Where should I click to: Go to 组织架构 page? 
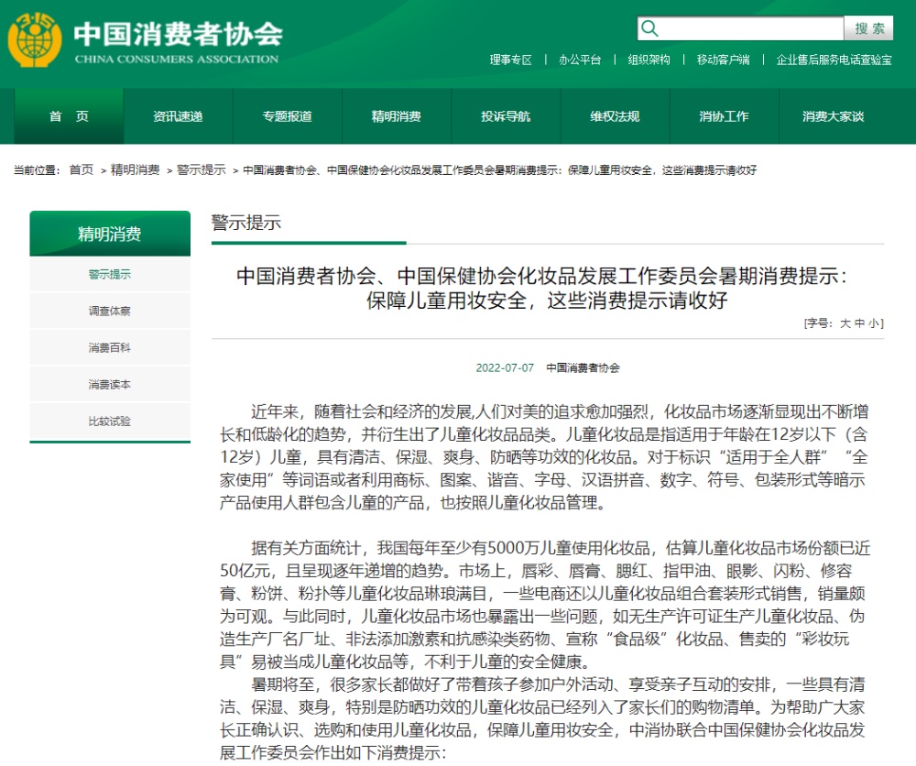coord(649,60)
